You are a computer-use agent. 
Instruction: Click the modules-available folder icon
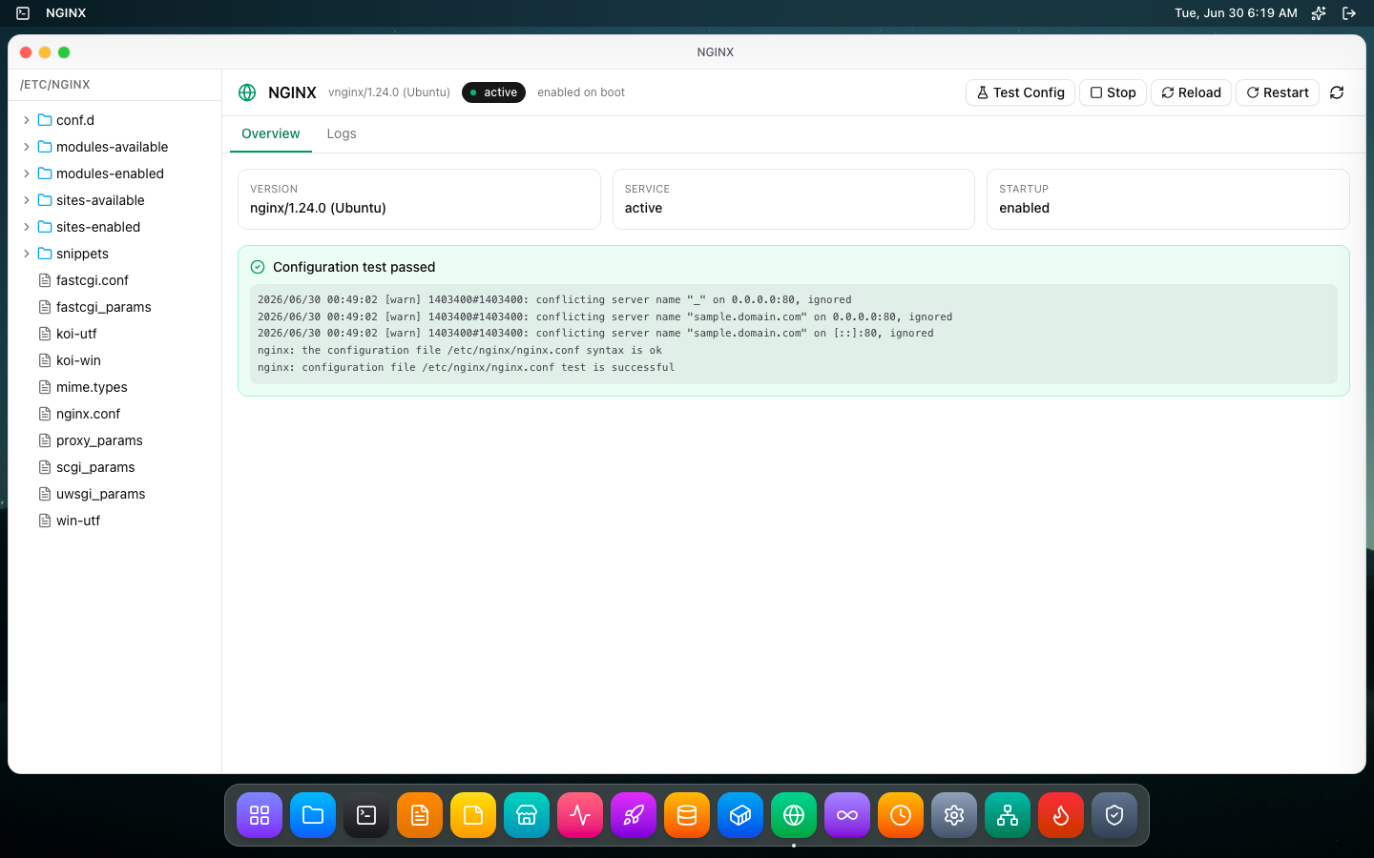[45, 147]
